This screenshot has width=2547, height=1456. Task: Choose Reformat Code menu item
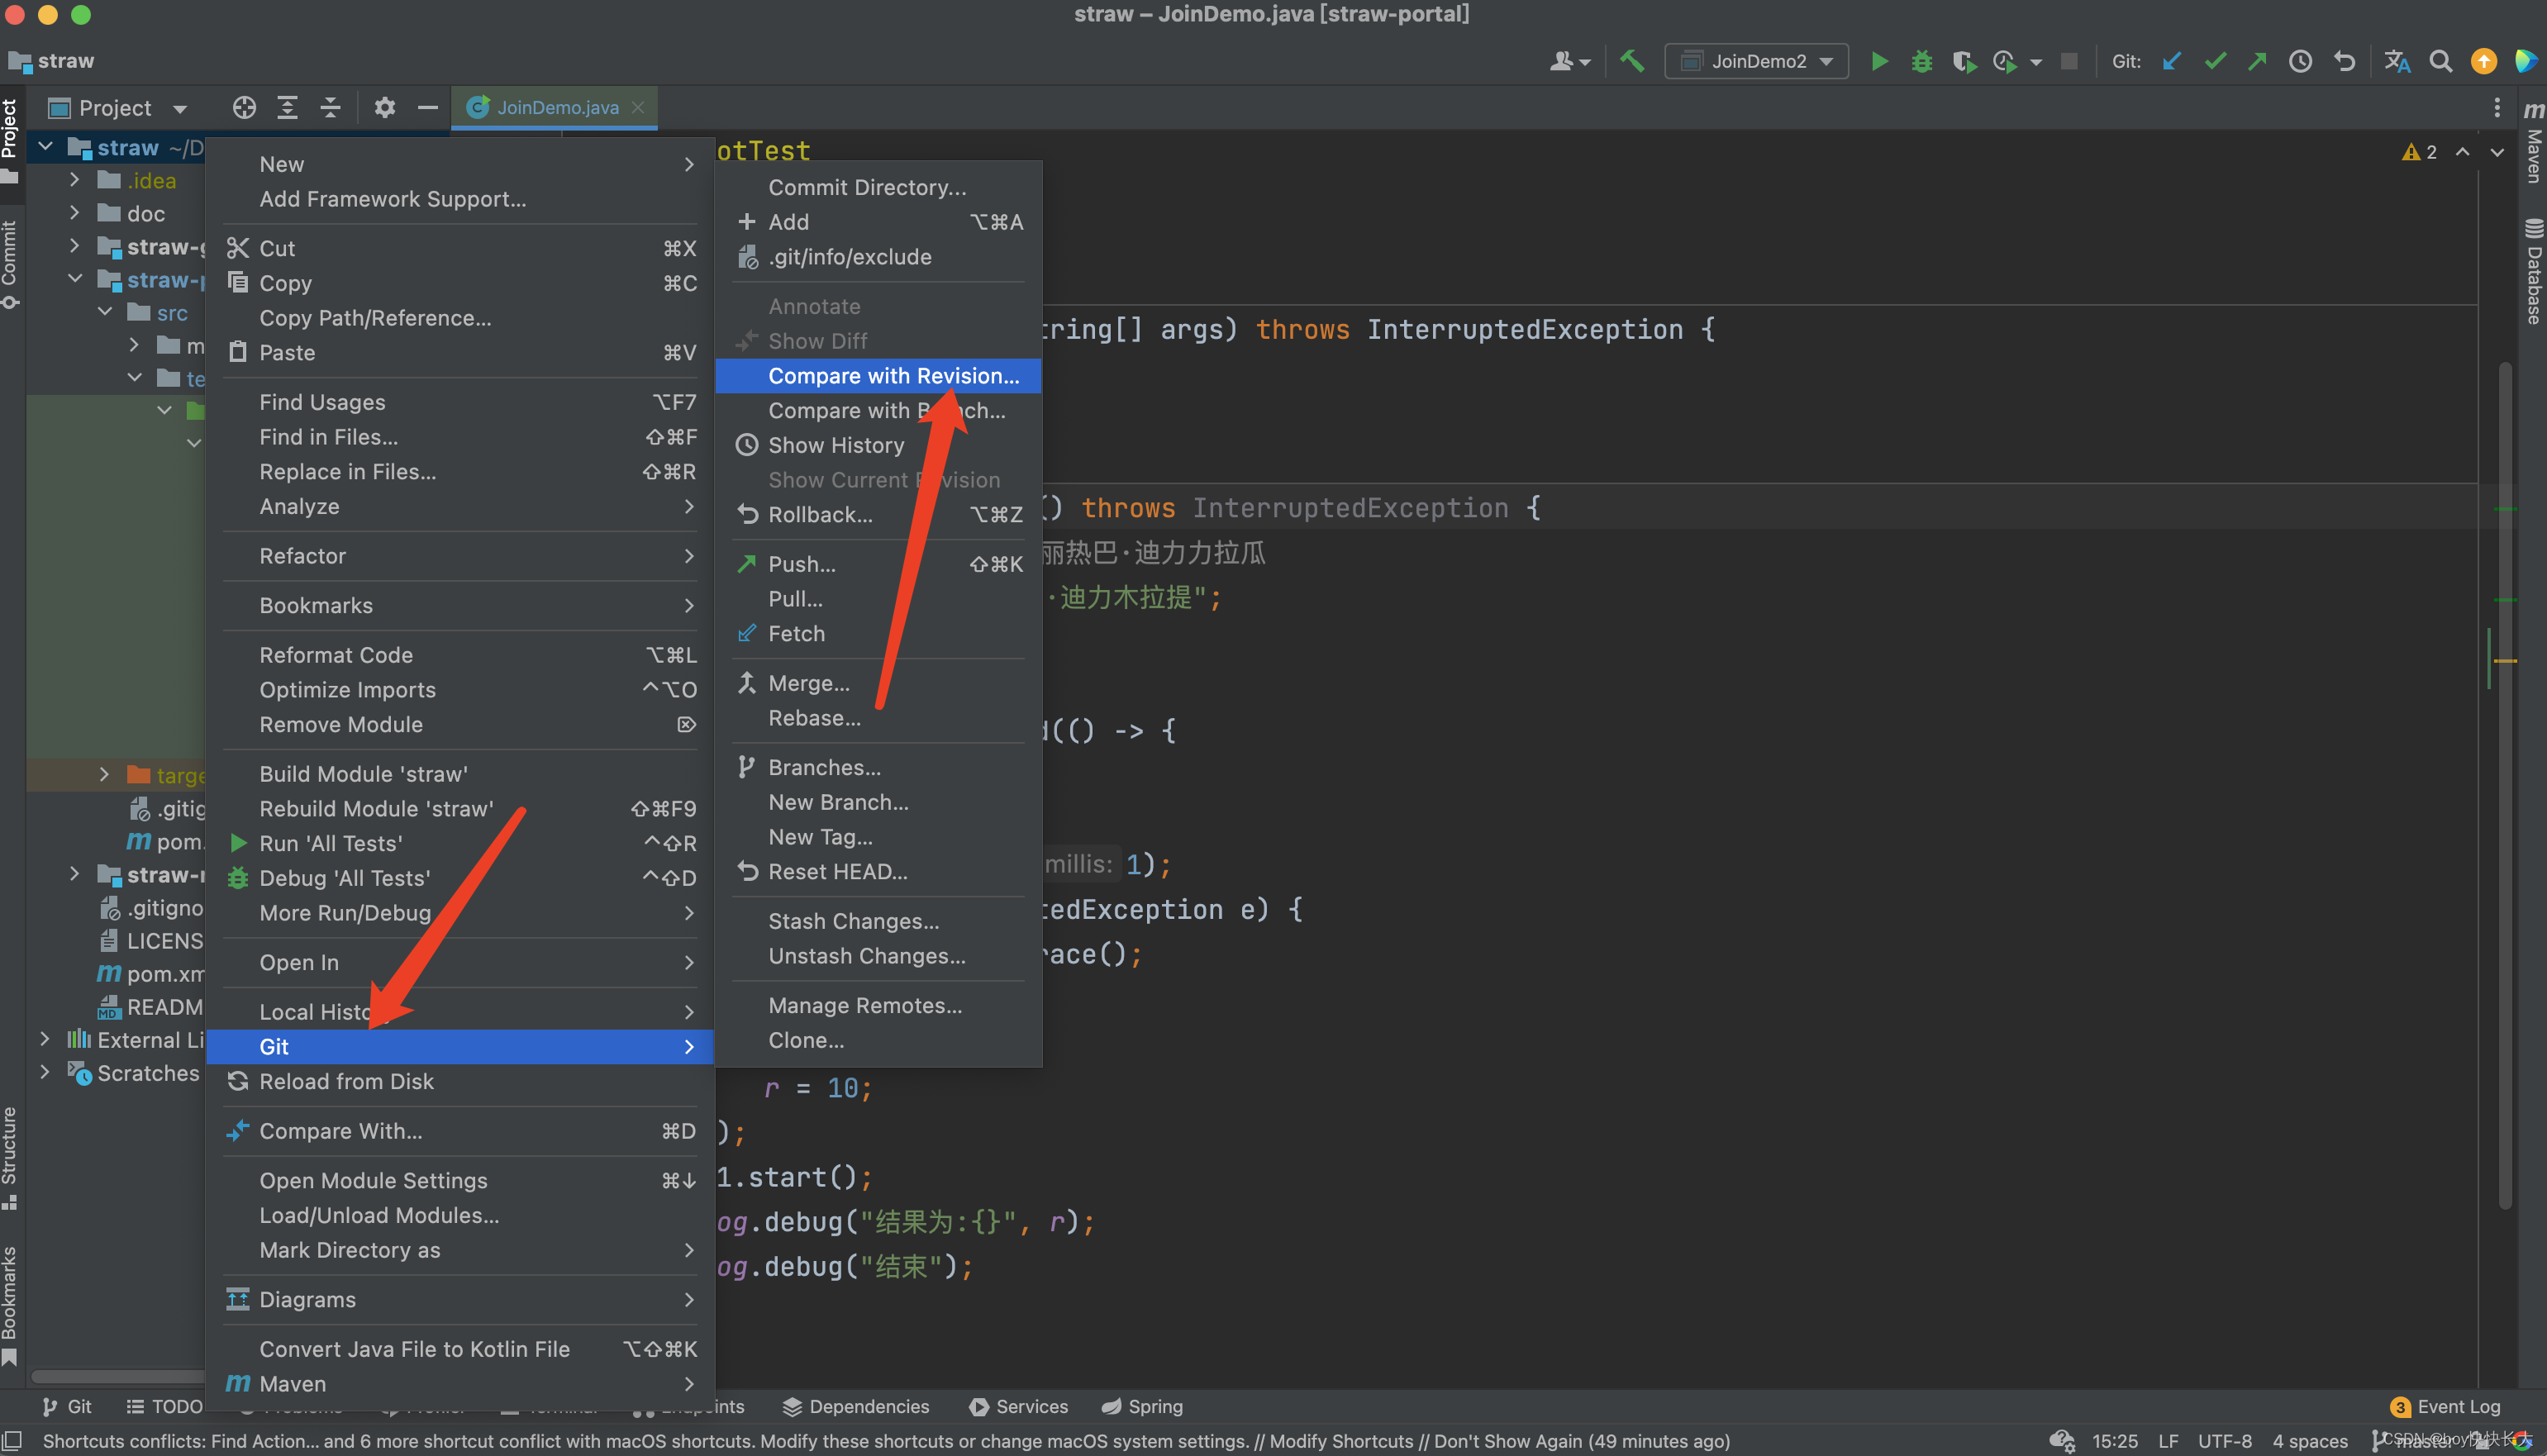pyautogui.click(x=460, y=655)
